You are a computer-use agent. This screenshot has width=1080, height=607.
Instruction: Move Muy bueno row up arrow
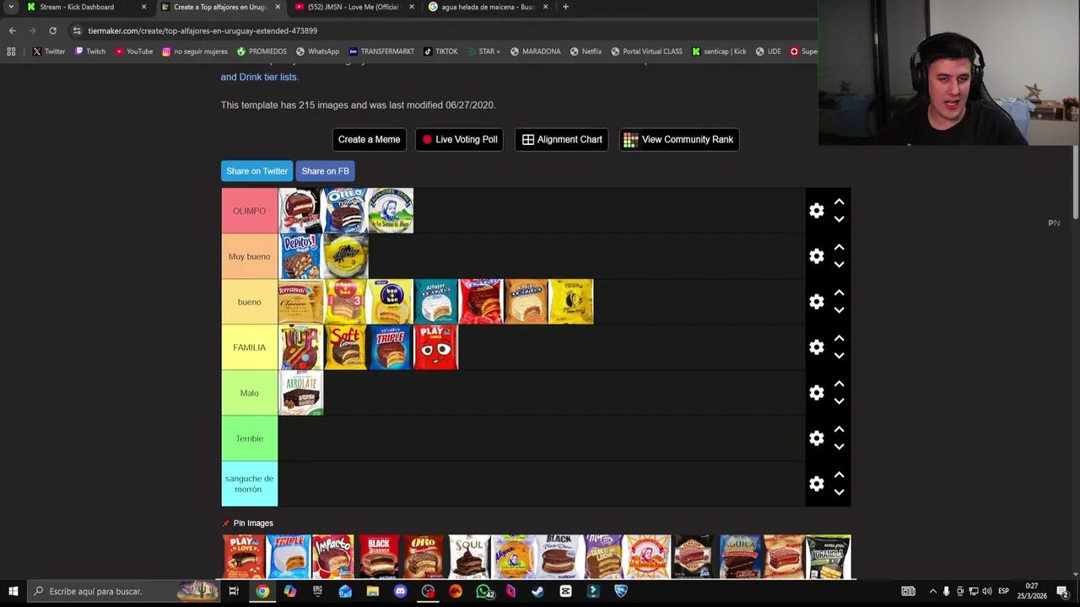pyautogui.click(x=839, y=248)
